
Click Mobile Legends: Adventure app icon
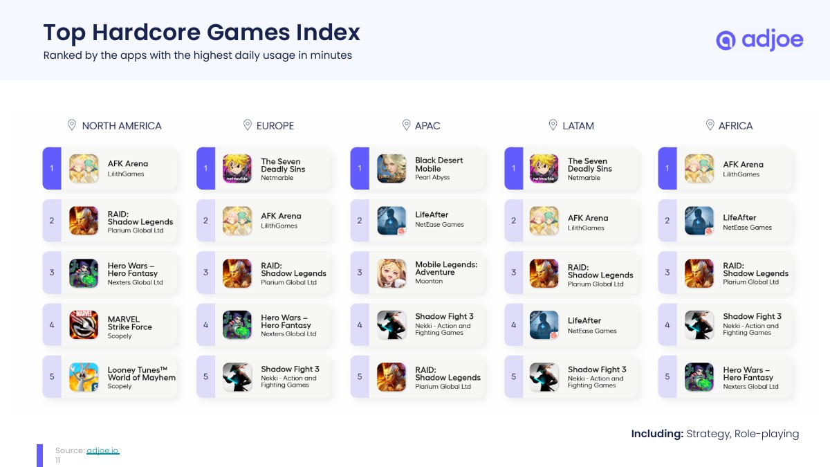[391, 273]
